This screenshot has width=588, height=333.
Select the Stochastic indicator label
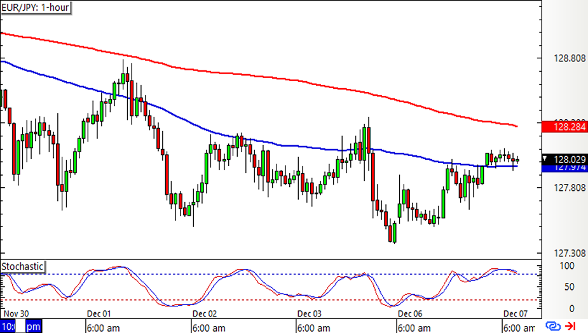pyautogui.click(x=22, y=267)
